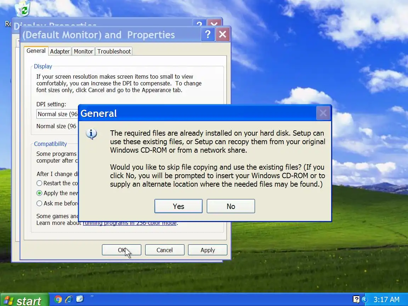This screenshot has height=306, width=408.
Task: Switch to the Troubleshoot tab
Action: (114, 51)
